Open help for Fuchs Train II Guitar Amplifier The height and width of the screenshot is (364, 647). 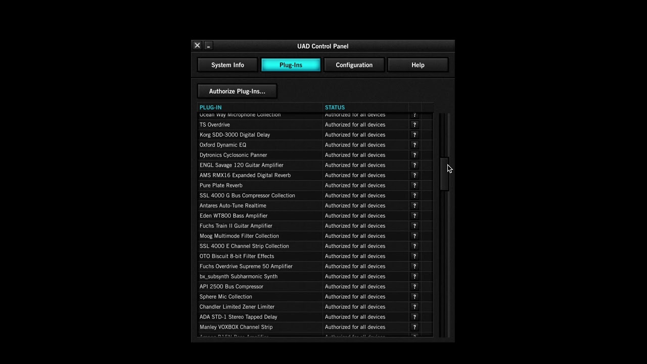414,226
